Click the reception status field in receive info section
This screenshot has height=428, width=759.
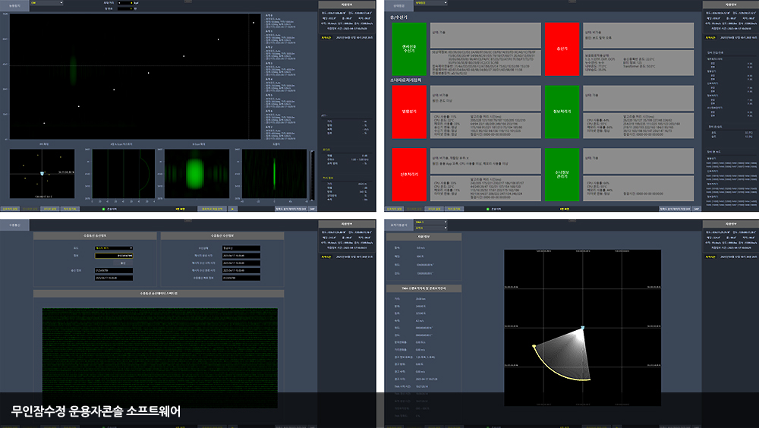[241, 248]
